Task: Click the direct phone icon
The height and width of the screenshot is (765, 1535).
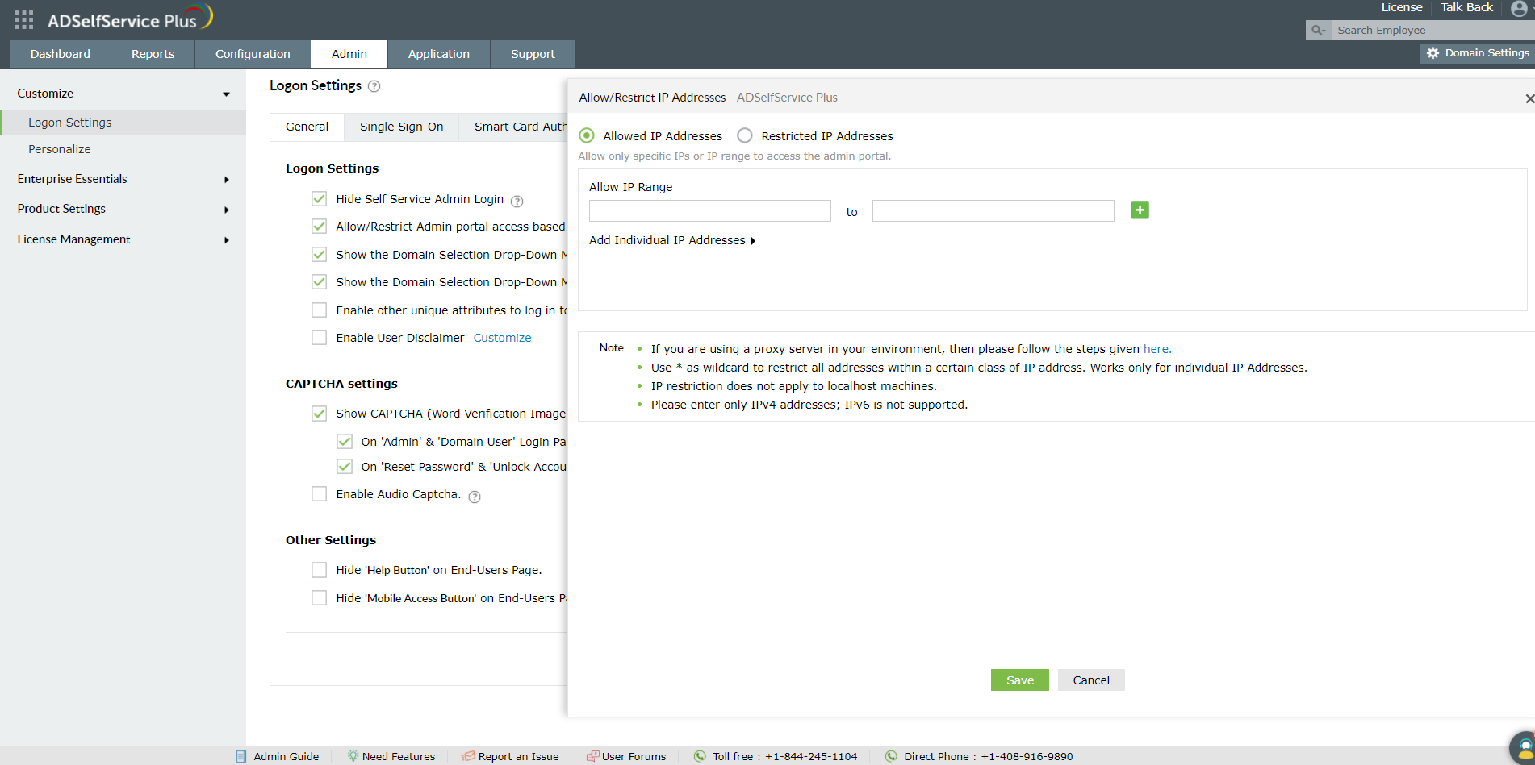Action: click(891, 756)
